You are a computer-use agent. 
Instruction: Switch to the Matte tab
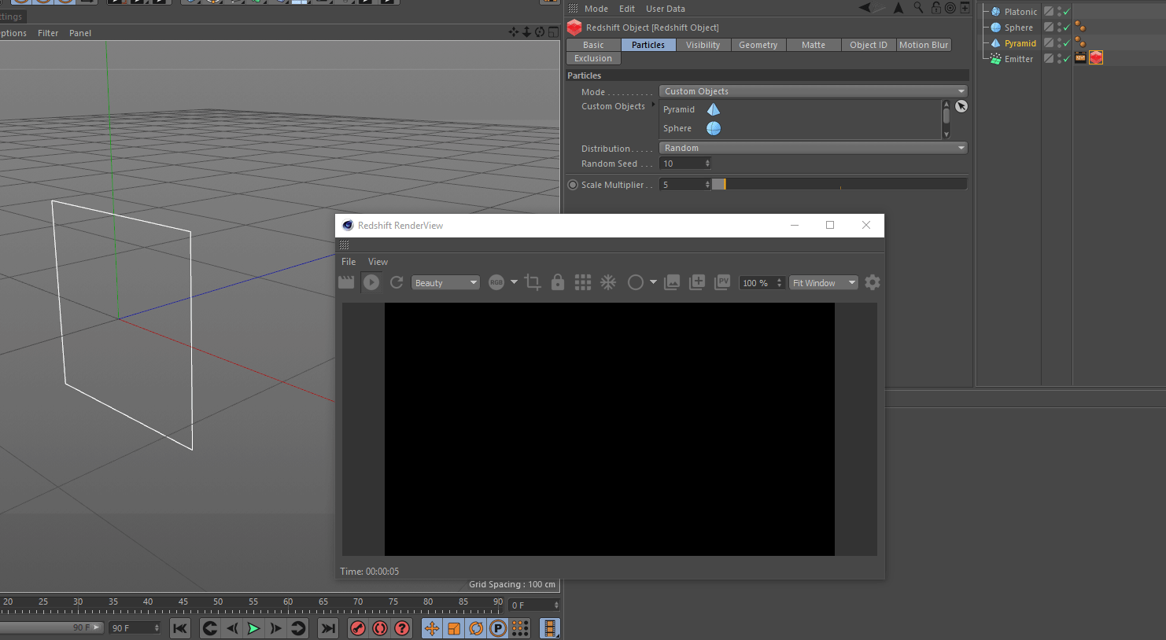coord(814,45)
